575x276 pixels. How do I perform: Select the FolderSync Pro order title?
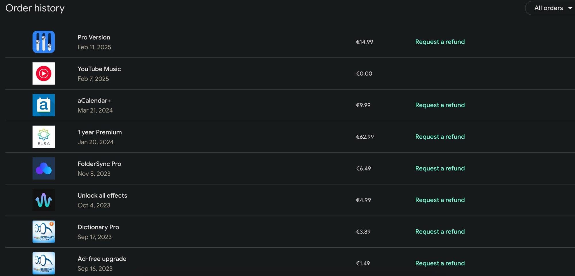coord(99,164)
